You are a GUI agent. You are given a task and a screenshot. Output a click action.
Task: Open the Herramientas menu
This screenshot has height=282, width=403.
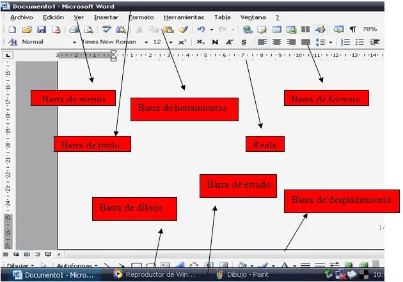(184, 17)
